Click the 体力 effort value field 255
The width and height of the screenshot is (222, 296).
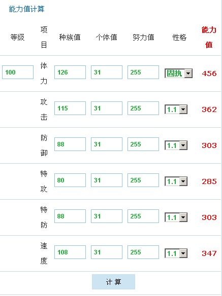coord(143,72)
